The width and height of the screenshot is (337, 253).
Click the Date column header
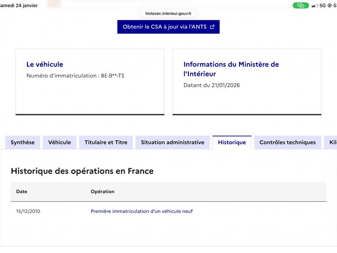(22, 191)
